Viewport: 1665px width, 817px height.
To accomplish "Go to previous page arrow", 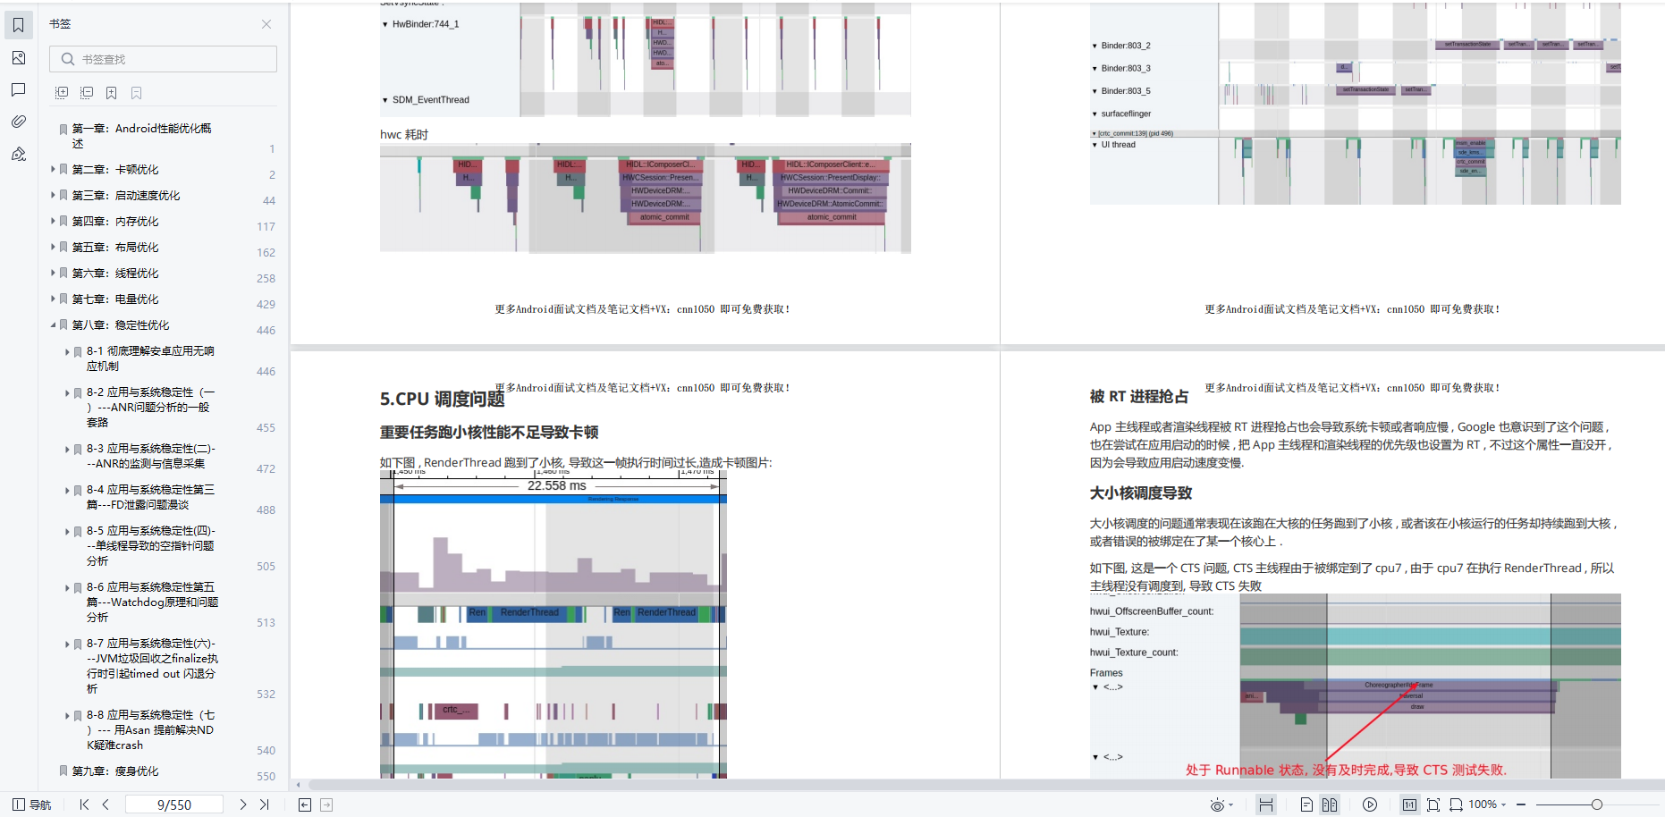I will tap(106, 804).
